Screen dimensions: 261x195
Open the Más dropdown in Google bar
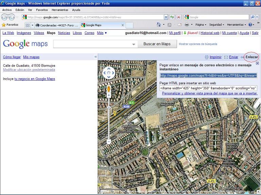point(102,33)
